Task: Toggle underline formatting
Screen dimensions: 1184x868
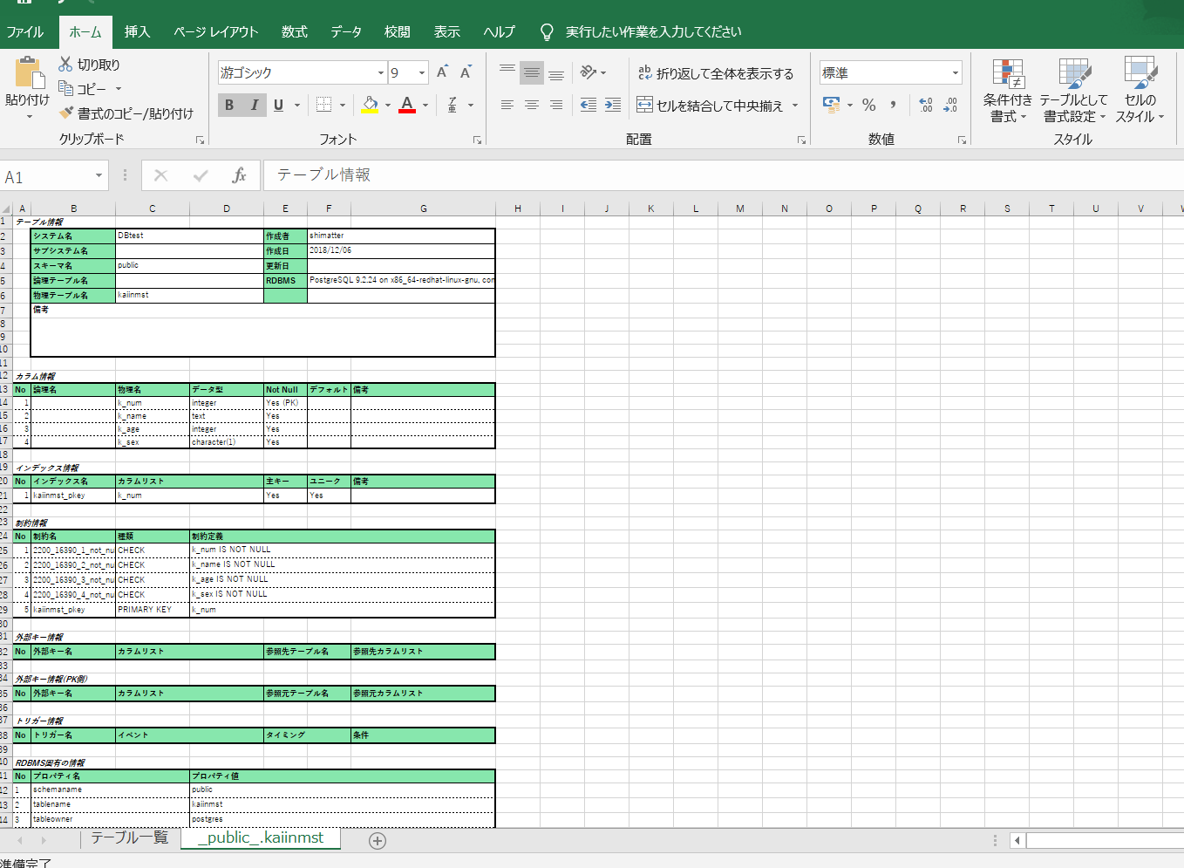Action: [278, 105]
